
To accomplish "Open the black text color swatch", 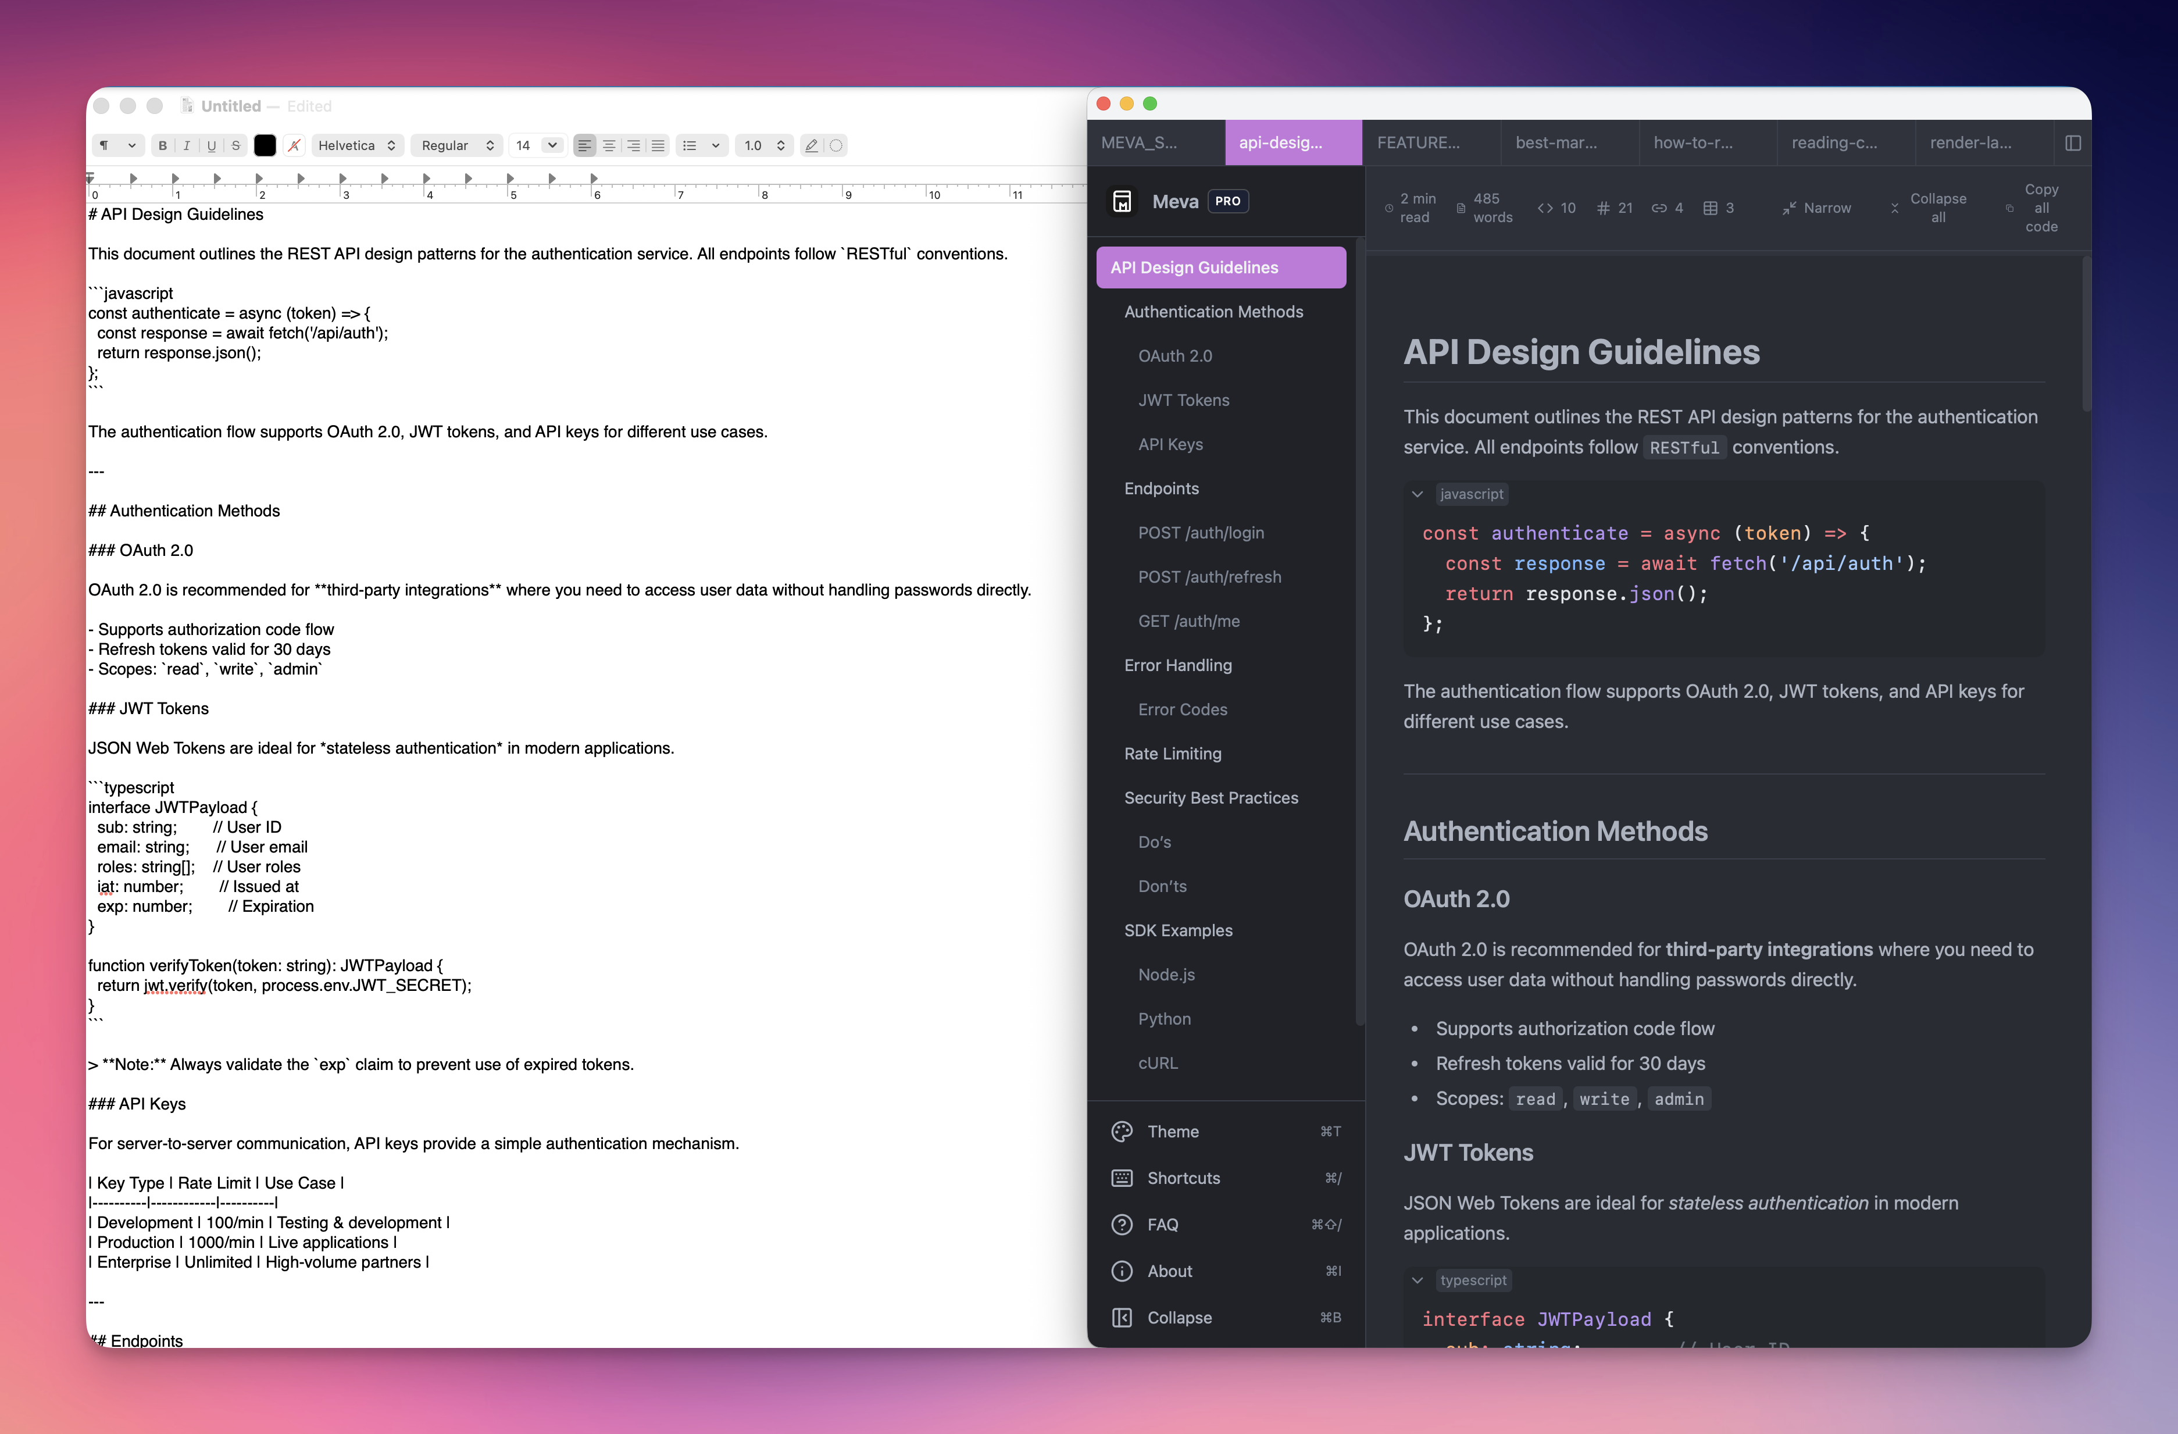I will coord(265,145).
